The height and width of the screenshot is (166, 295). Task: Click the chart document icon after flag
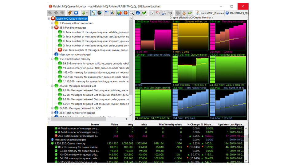pyautogui.click(x=113, y=13)
